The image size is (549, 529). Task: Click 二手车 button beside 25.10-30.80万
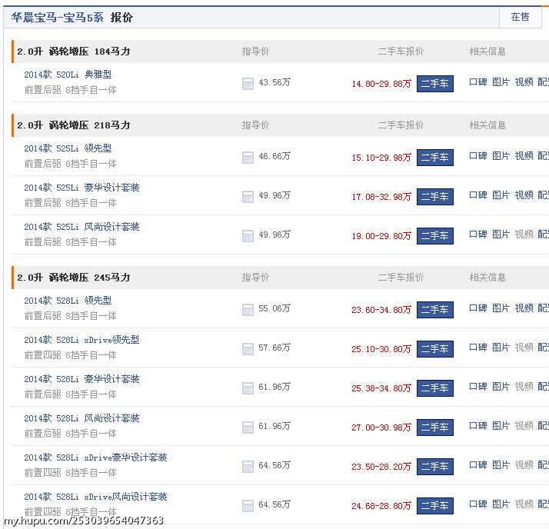(x=435, y=349)
